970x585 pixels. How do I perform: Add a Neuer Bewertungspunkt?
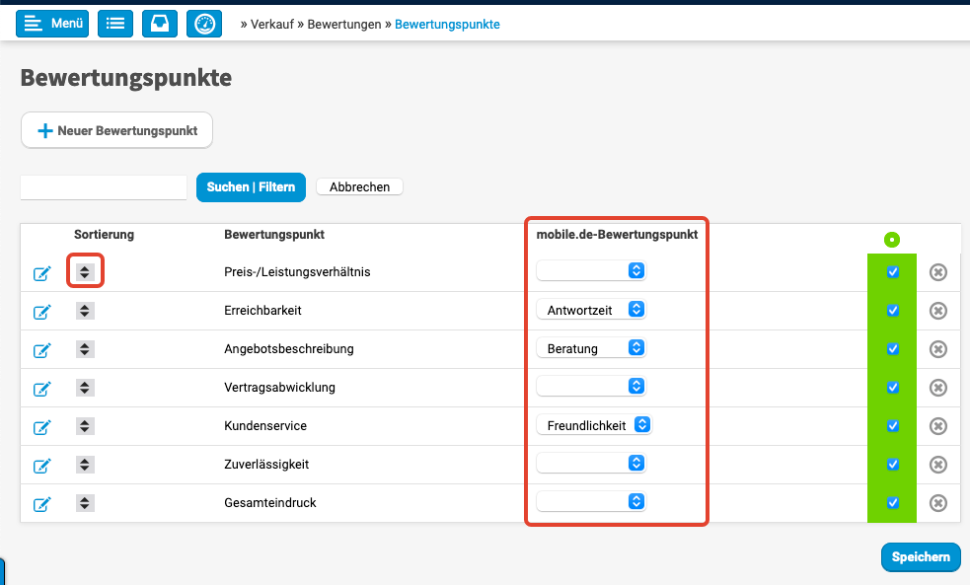coord(116,130)
